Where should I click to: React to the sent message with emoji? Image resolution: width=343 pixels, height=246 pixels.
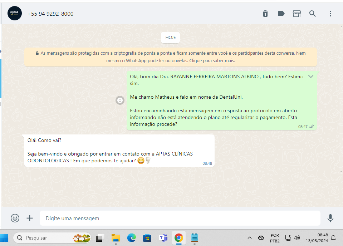pos(120,100)
